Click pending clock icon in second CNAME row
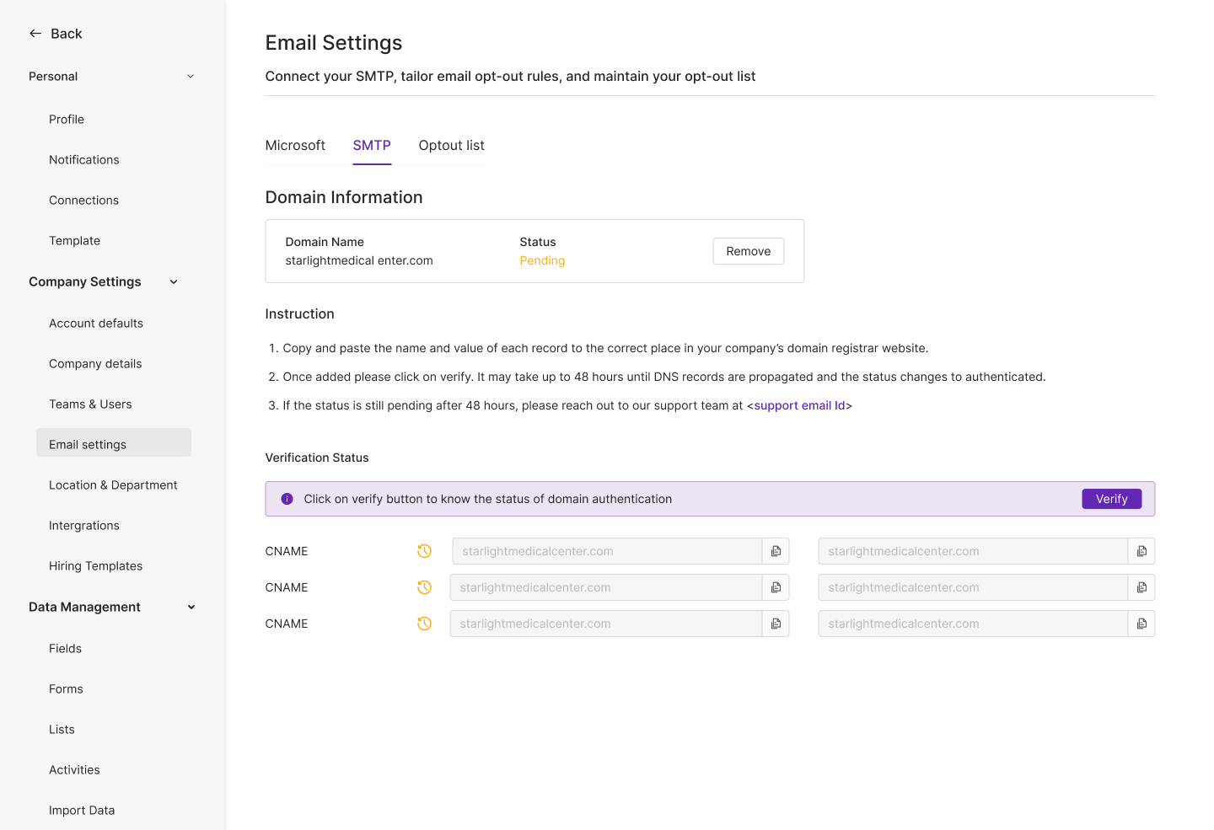 (425, 587)
